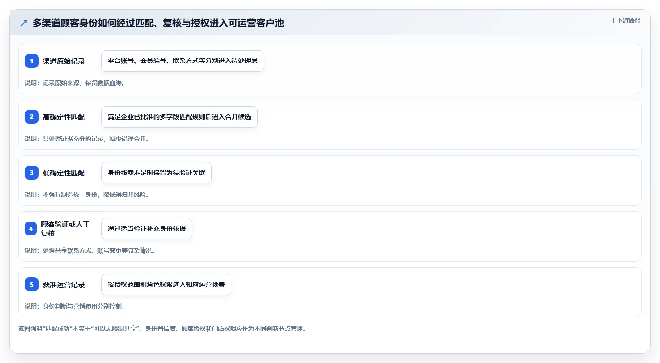Image resolution: width=660 pixels, height=363 pixels.
Task: Click the box 按授权范围和角色权限进入相应运营场景
Action: (166, 284)
